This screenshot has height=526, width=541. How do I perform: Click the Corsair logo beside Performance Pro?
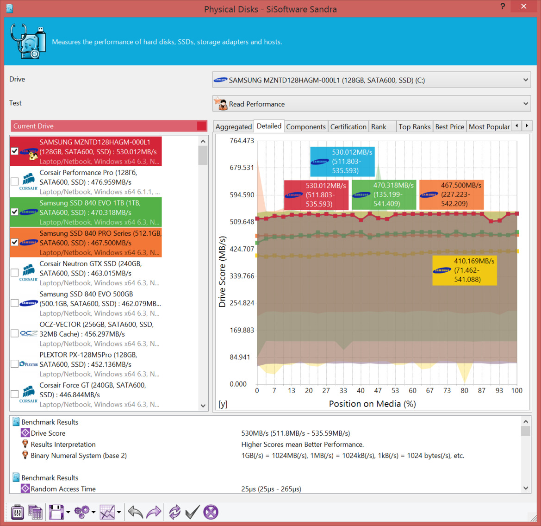[29, 182]
